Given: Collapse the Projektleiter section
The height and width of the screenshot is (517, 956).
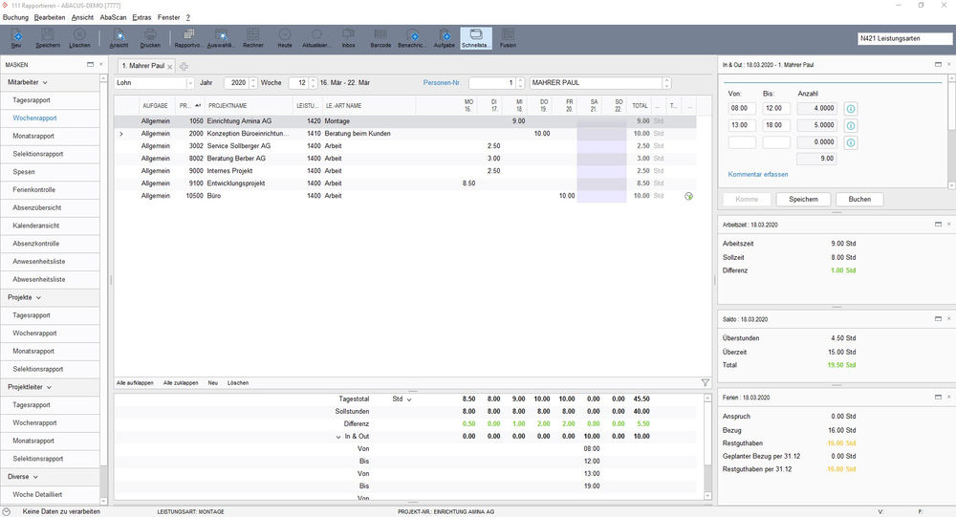Looking at the screenshot, I should 49,387.
